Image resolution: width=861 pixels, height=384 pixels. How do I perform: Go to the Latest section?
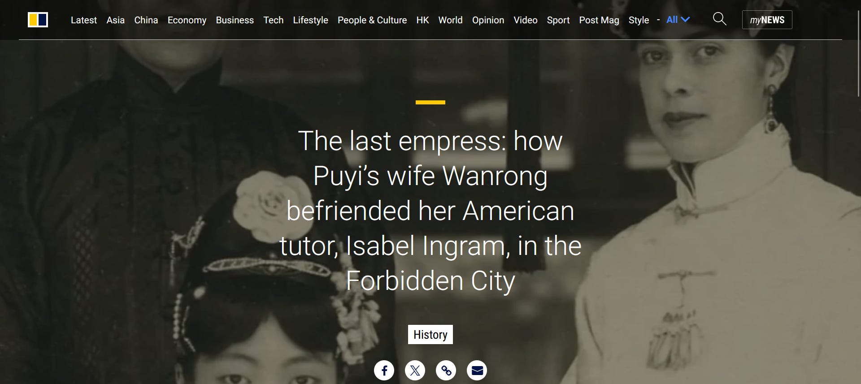click(84, 20)
